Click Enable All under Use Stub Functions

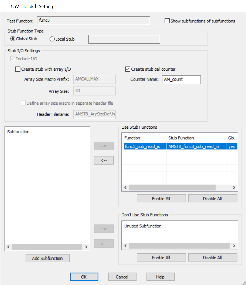pyautogui.click(x=161, y=199)
